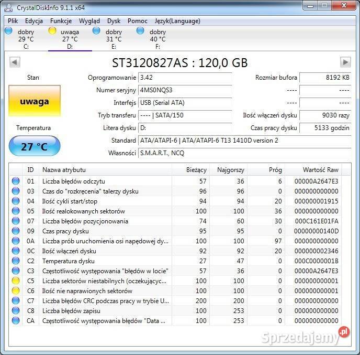
Task: Go to the next disk with right arrow
Action: (x=345, y=62)
